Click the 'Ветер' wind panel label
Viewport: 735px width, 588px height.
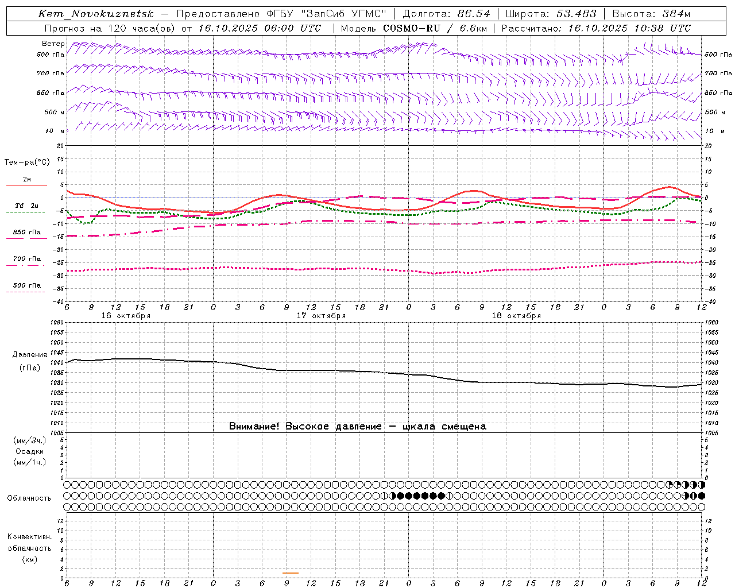coord(53,44)
